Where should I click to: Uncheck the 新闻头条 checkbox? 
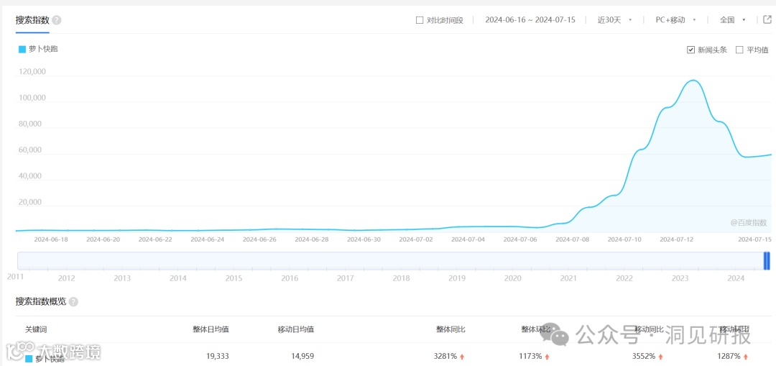click(x=691, y=50)
